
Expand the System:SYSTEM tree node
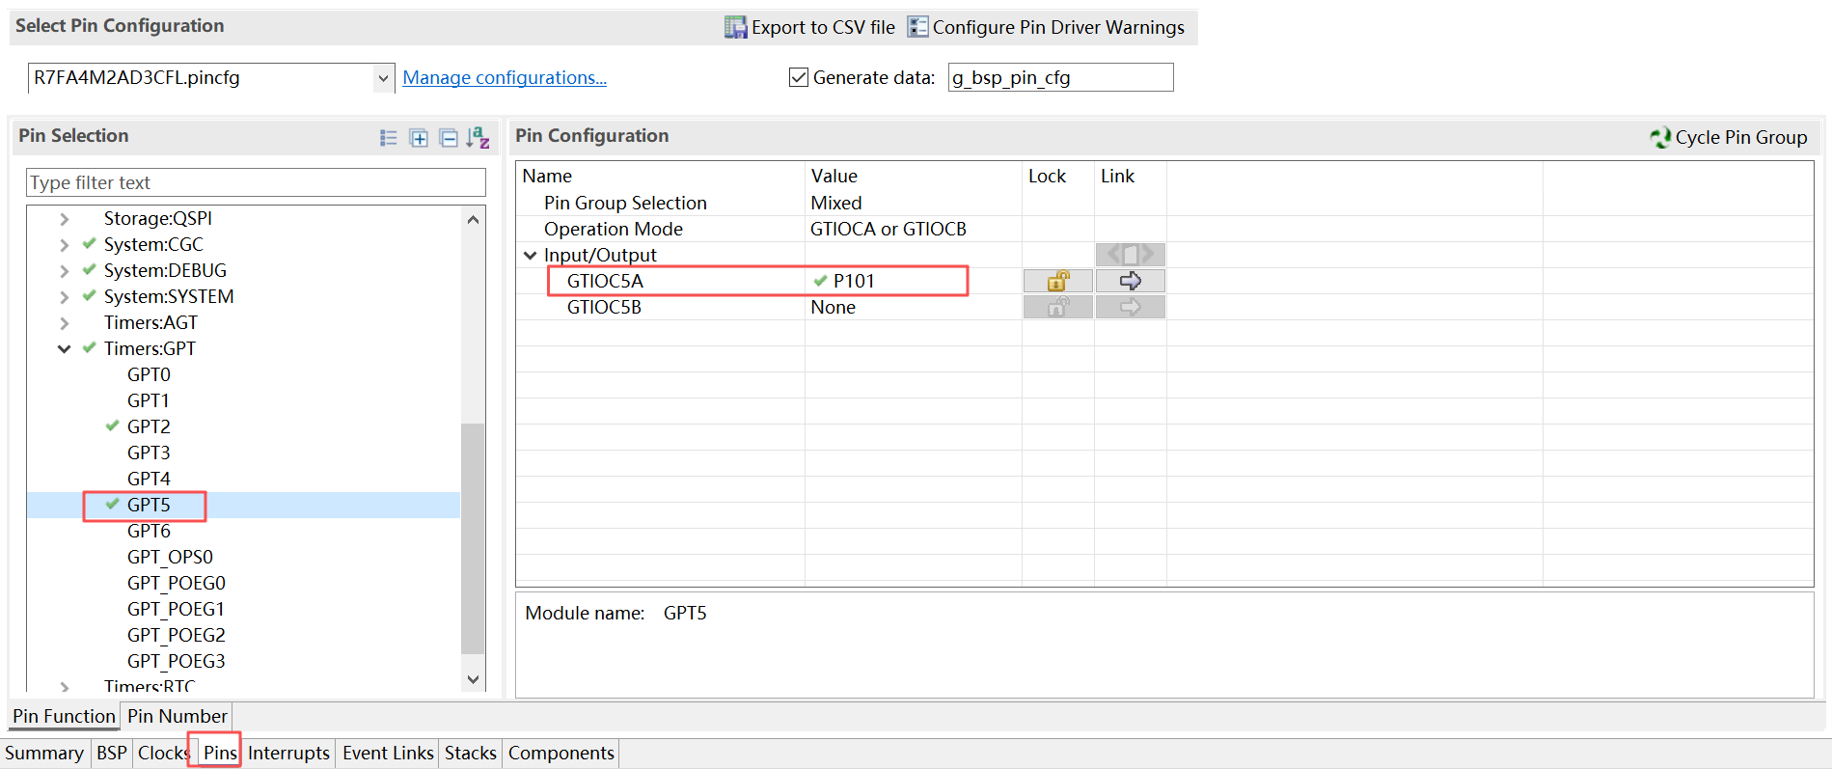[64, 297]
